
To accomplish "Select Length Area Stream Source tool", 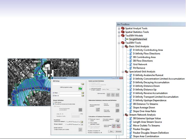I will coord(147,122).
